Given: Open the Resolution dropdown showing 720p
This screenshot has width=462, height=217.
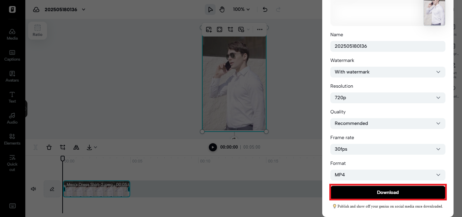Looking at the screenshot, I should [x=388, y=97].
